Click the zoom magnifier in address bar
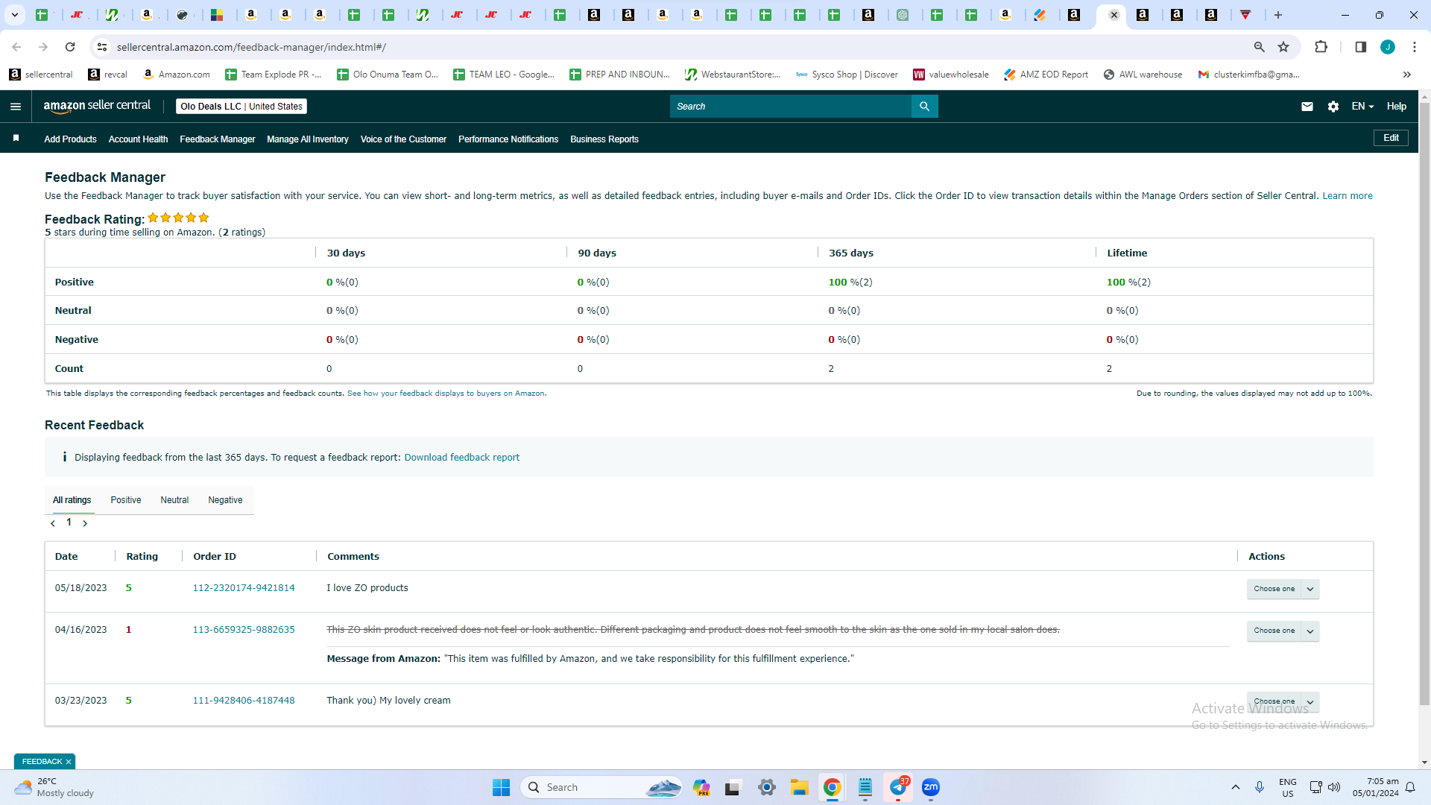The height and width of the screenshot is (805, 1431). click(x=1259, y=47)
